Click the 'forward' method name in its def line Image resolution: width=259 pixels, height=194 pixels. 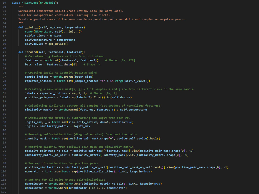coord(31,52)
